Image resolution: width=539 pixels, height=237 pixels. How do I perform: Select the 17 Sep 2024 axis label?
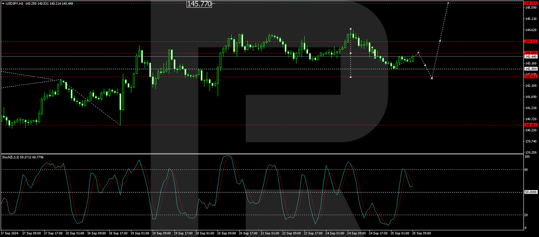(11, 232)
